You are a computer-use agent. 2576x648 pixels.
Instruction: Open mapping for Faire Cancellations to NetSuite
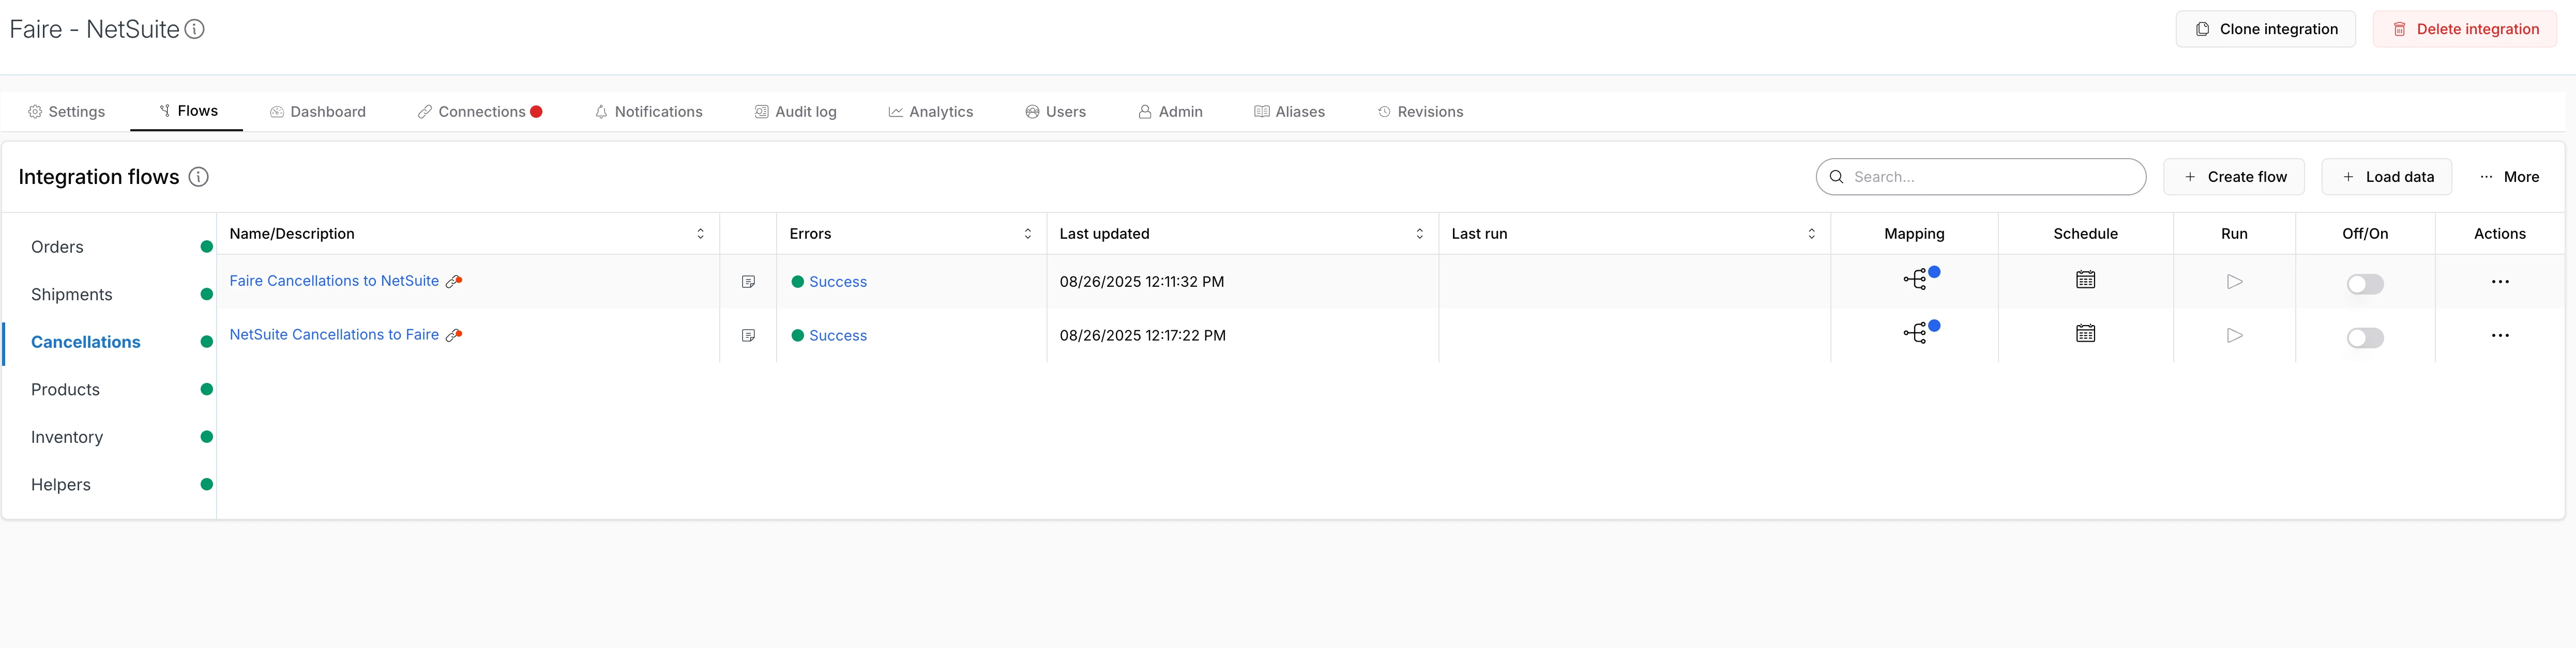tap(1915, 280)
